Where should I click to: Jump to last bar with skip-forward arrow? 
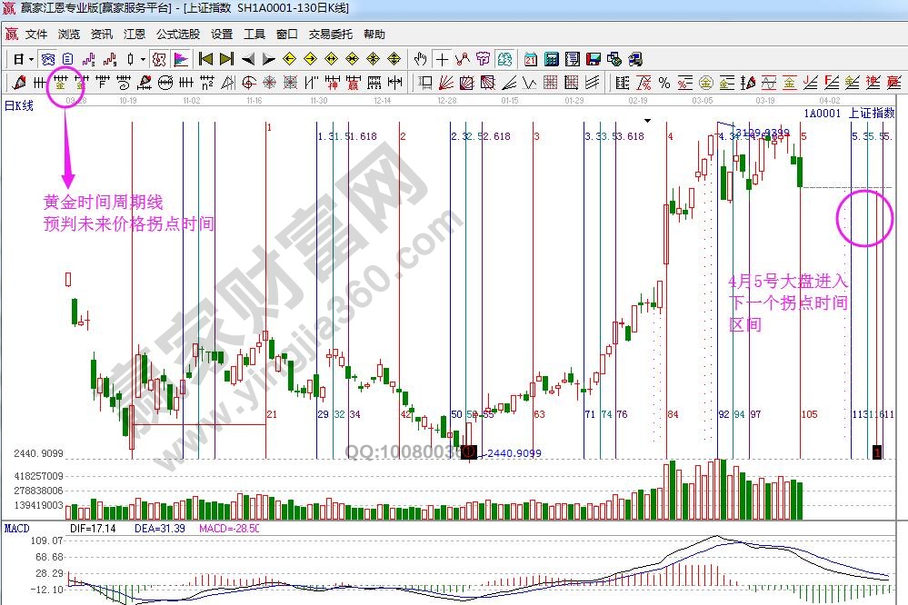tap(226, 59)
